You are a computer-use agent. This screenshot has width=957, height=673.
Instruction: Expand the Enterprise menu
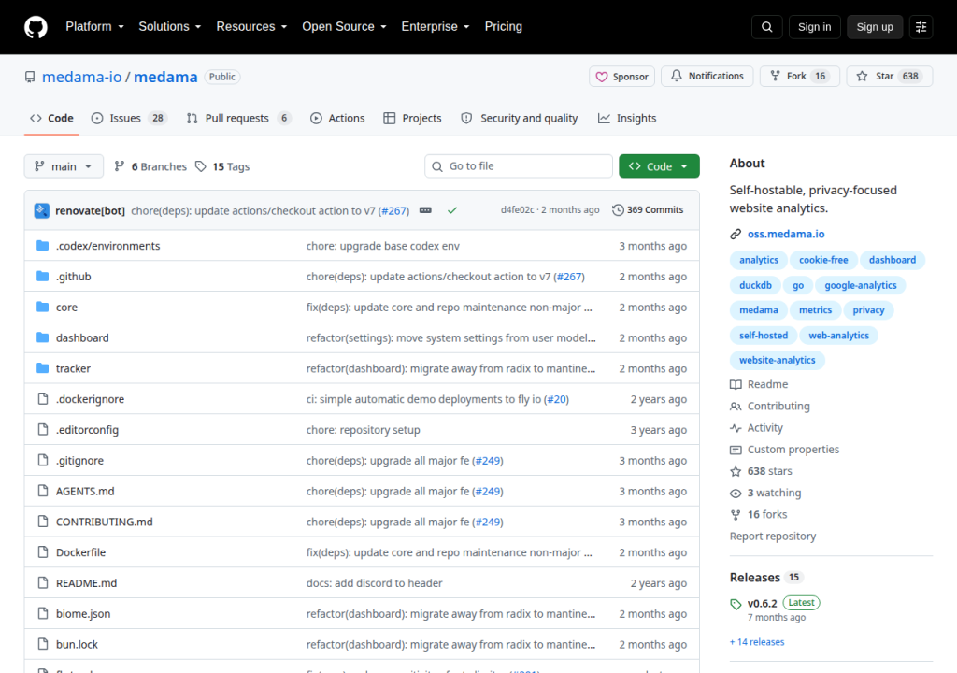point(436,27)
